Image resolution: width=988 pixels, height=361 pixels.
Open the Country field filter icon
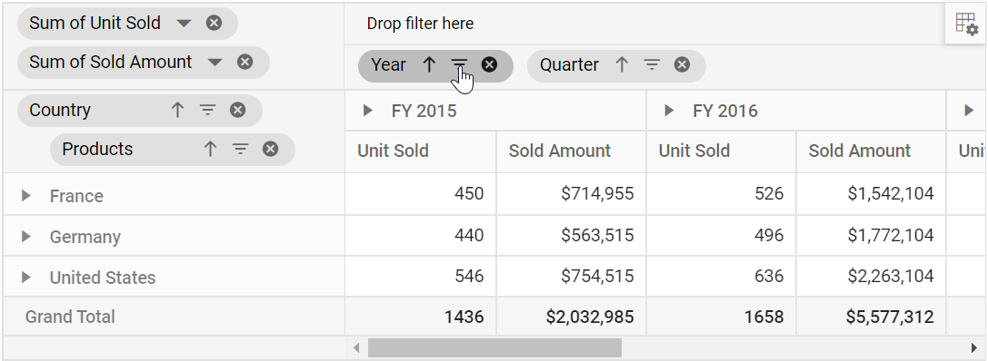click(207, 111)
